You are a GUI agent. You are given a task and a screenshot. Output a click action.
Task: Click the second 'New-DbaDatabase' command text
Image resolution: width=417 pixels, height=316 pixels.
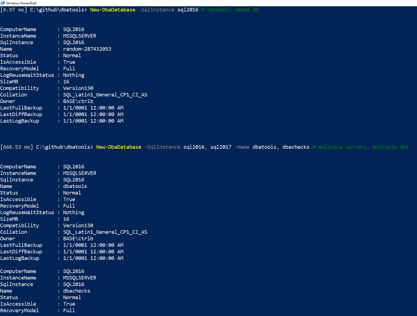pyautogui.click(x=119, y=147)
